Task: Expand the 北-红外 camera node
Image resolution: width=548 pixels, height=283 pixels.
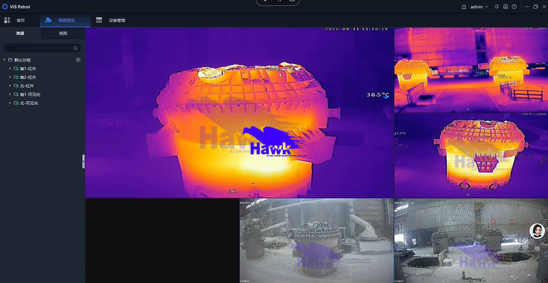Action: click(x=10, y=86)
